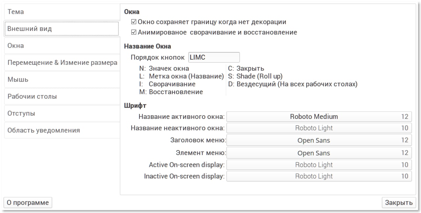
Task: Open the Рабочии столы tab
Action: [62, 96]
